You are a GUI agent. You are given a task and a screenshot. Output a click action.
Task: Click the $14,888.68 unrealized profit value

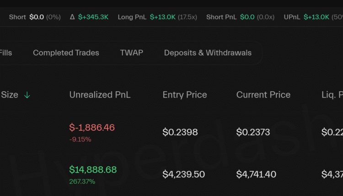point(93,170)
